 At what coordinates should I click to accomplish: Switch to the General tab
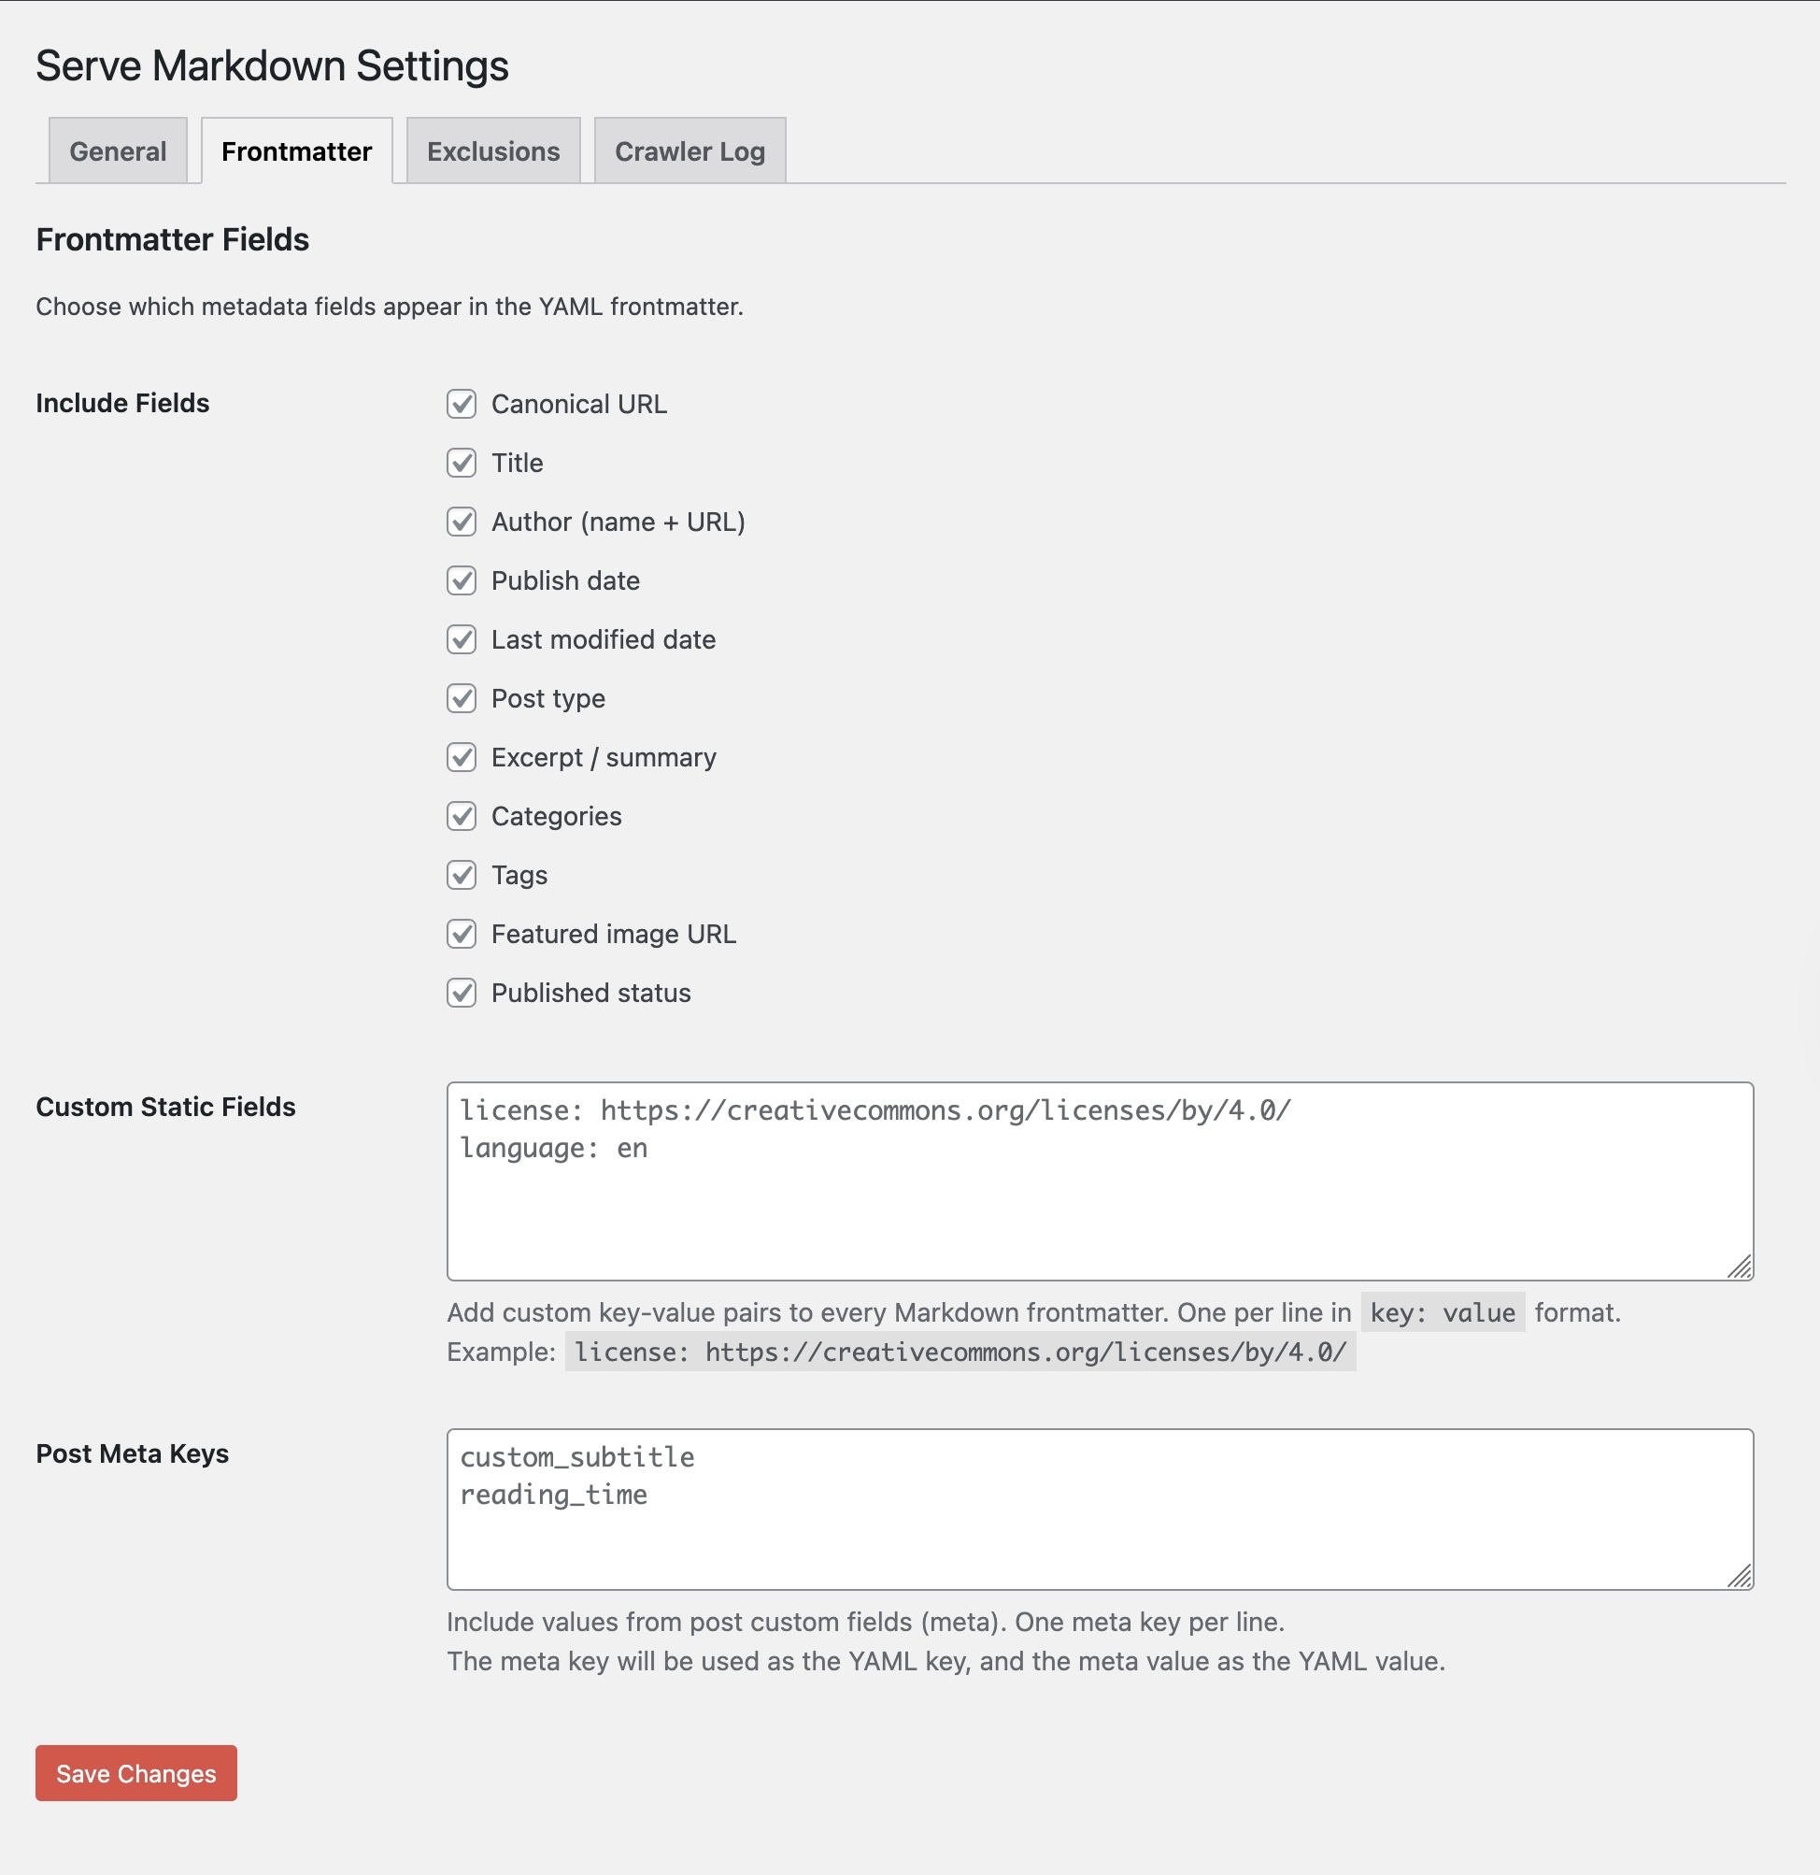pos(117,150)
